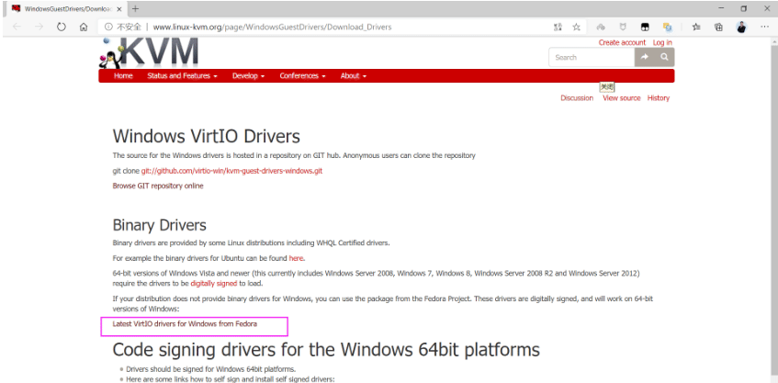
Task: Open the Conferences dropdown menu
Action: point(302,76)
